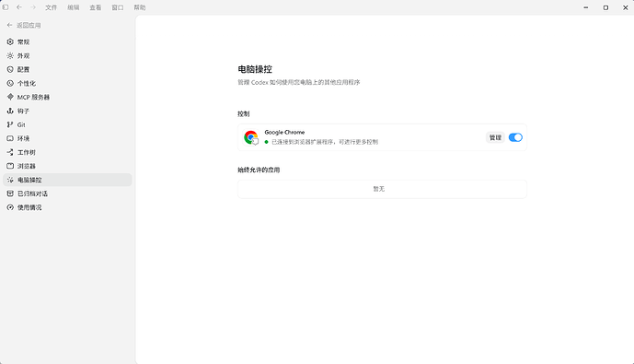Screen dimensions: 634x364
Task: Open the 钩子 anchor icon
Action: click(x=10, y=111)
